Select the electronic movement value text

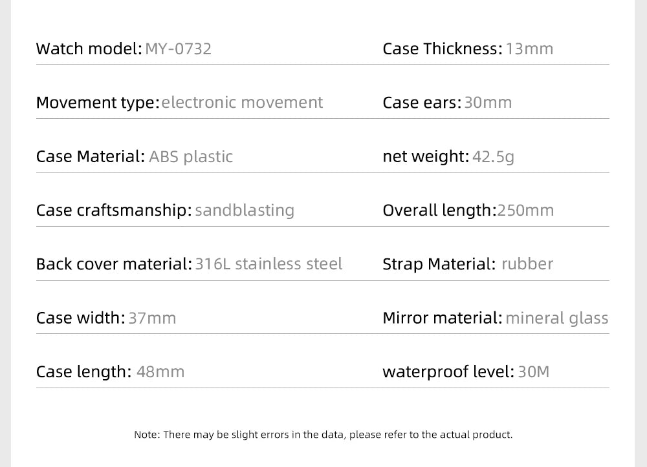[x=241, y=103]
